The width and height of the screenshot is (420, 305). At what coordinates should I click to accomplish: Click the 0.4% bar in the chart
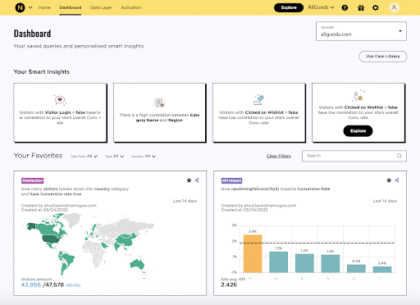click(382, 270)
